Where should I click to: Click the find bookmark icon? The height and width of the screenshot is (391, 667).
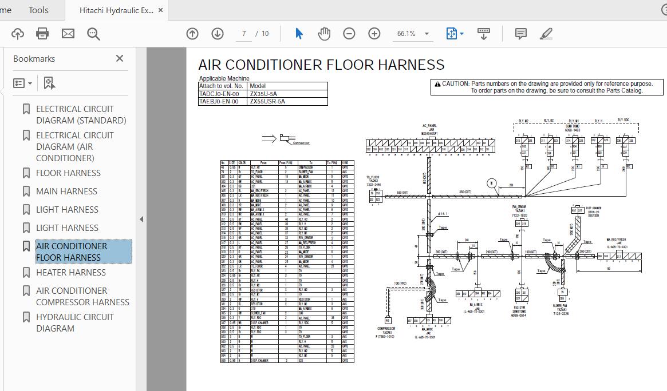(49, 83)
